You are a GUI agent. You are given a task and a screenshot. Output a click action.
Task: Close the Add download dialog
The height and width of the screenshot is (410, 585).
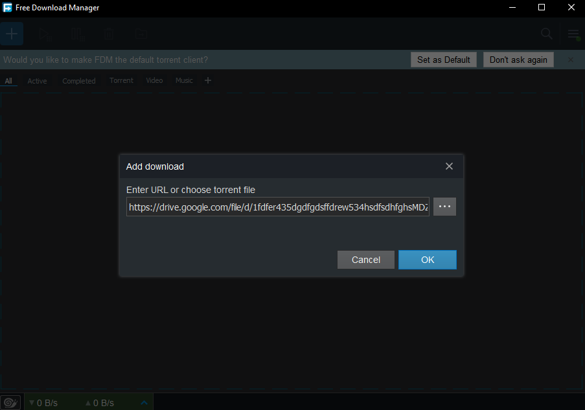tap(449, 166)
